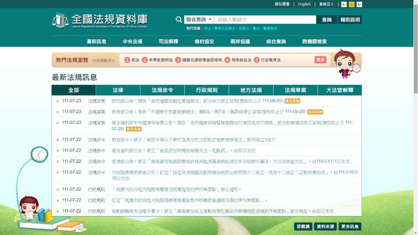Open 教育部令 高級中等以下學校 news
418x235 pixels.
193,140
